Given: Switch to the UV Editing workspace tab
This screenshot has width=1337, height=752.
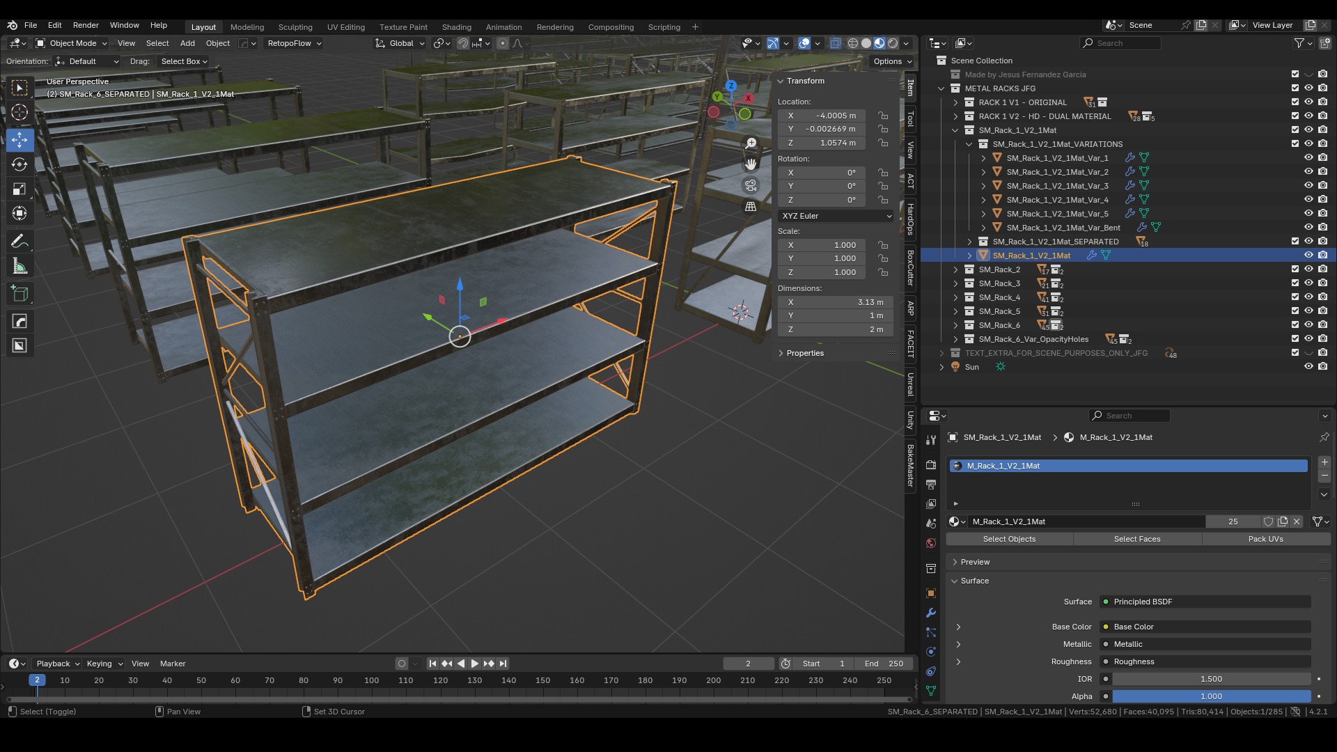Looking at the screenshot, I should (345, 27).
